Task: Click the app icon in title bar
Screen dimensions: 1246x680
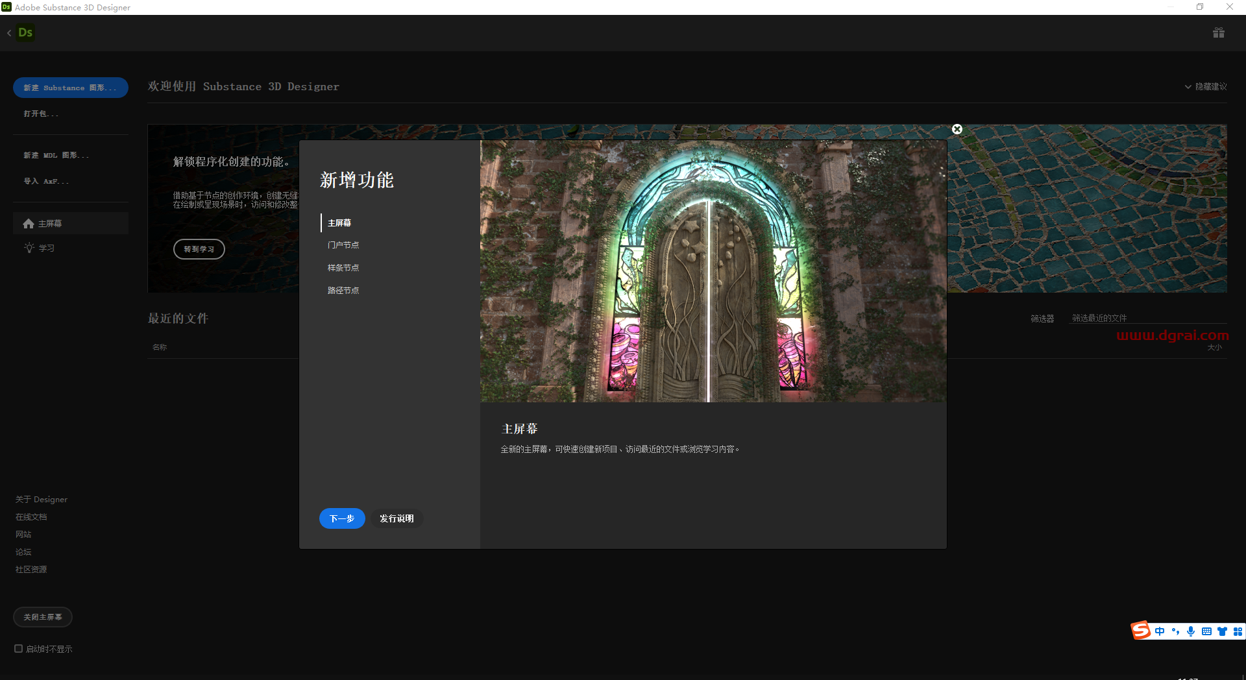Action: tap(6, 7)
